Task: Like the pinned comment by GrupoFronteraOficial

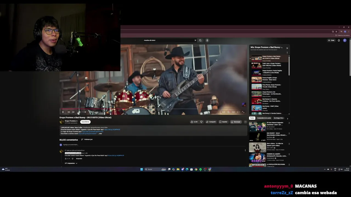Action: tap(66, 159)
